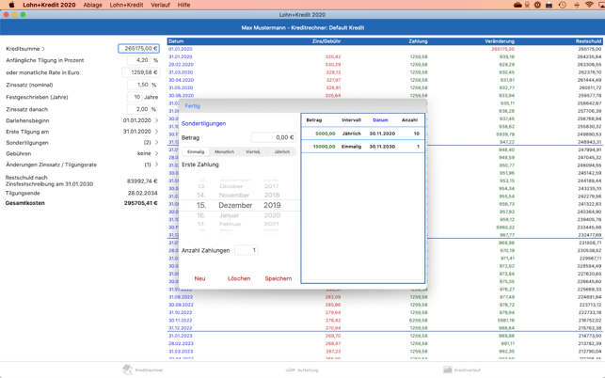Pick day 16. in the date wheel
605x378 pixels.
(x=201, y=215)
